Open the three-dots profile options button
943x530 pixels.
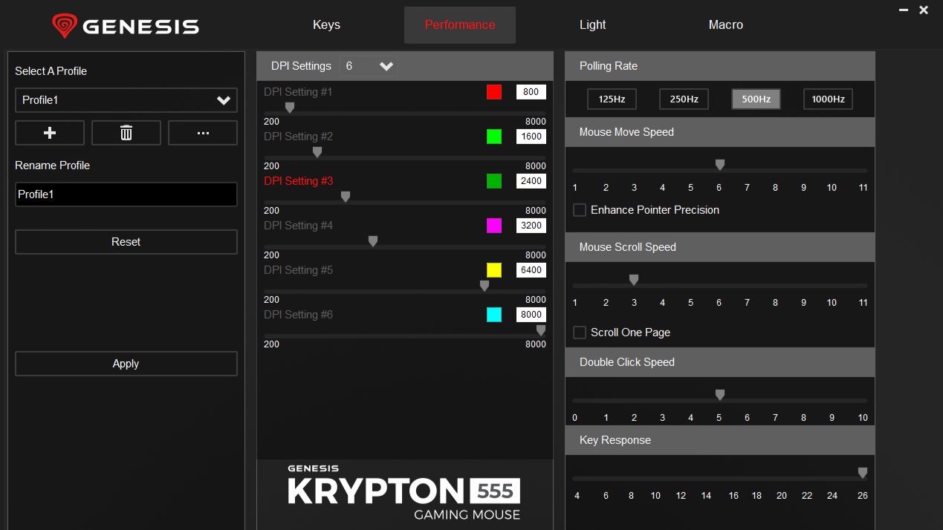click(x=203, y=133)
